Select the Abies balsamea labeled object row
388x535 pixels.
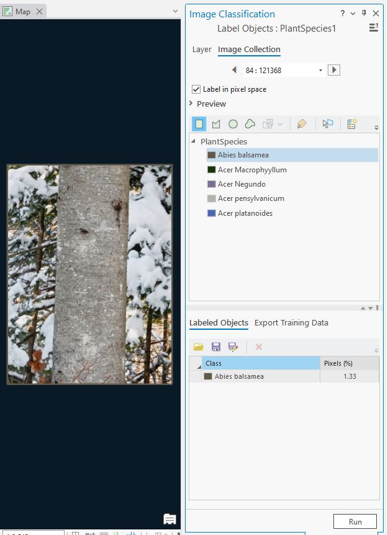click(284, 376)
